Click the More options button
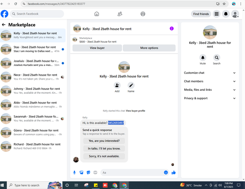Image resolution: width=245 pixels, height=189 pixels. click(x=149, y=48)
